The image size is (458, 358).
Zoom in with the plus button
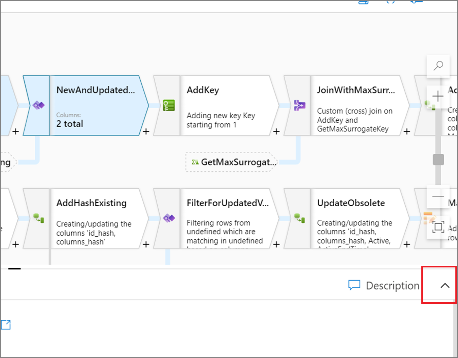438,96
